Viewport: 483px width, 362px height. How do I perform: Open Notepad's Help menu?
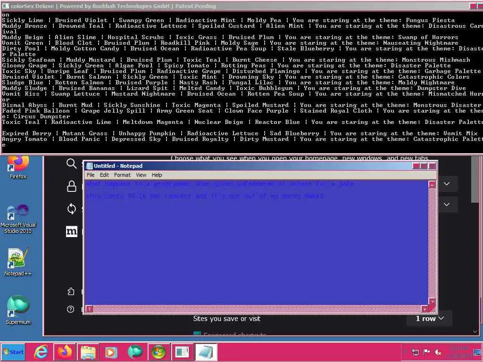[x=157, y=175]
